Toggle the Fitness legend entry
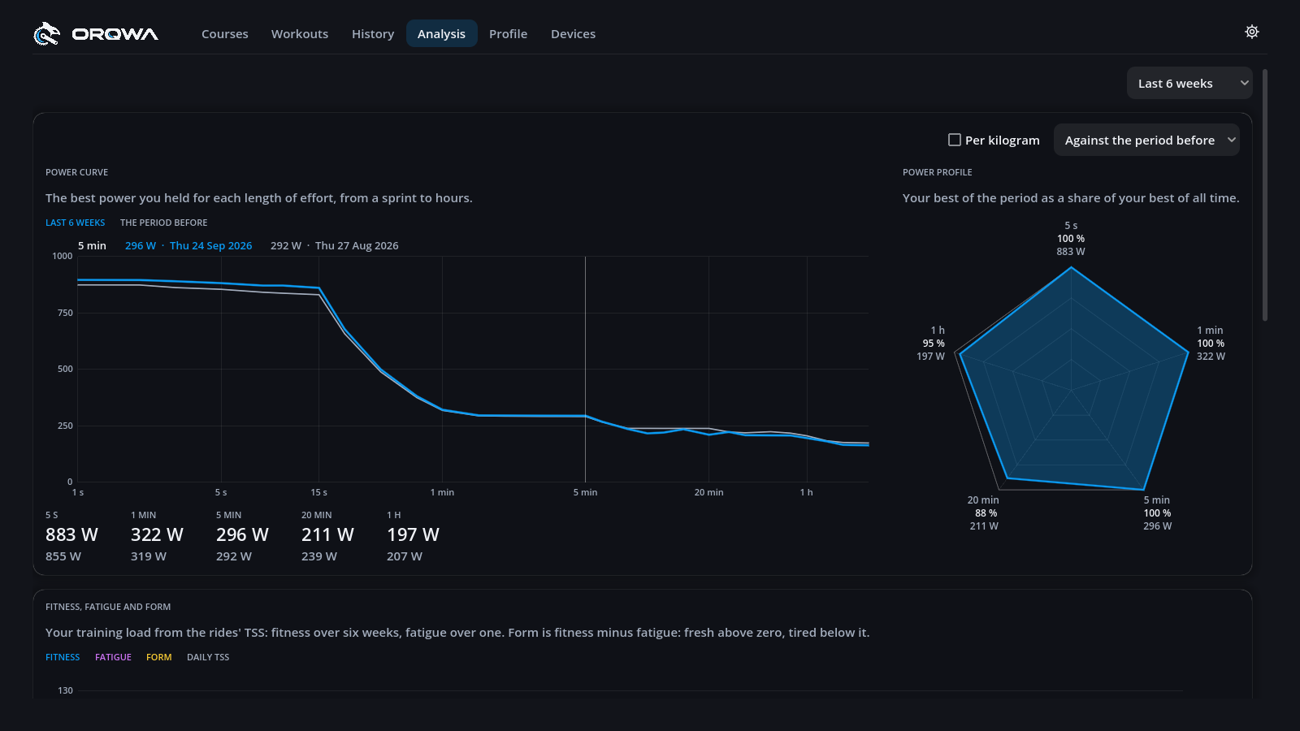The height and width of the screenshot is (731, 1300). pyautogui.click(x=63, y=657)
